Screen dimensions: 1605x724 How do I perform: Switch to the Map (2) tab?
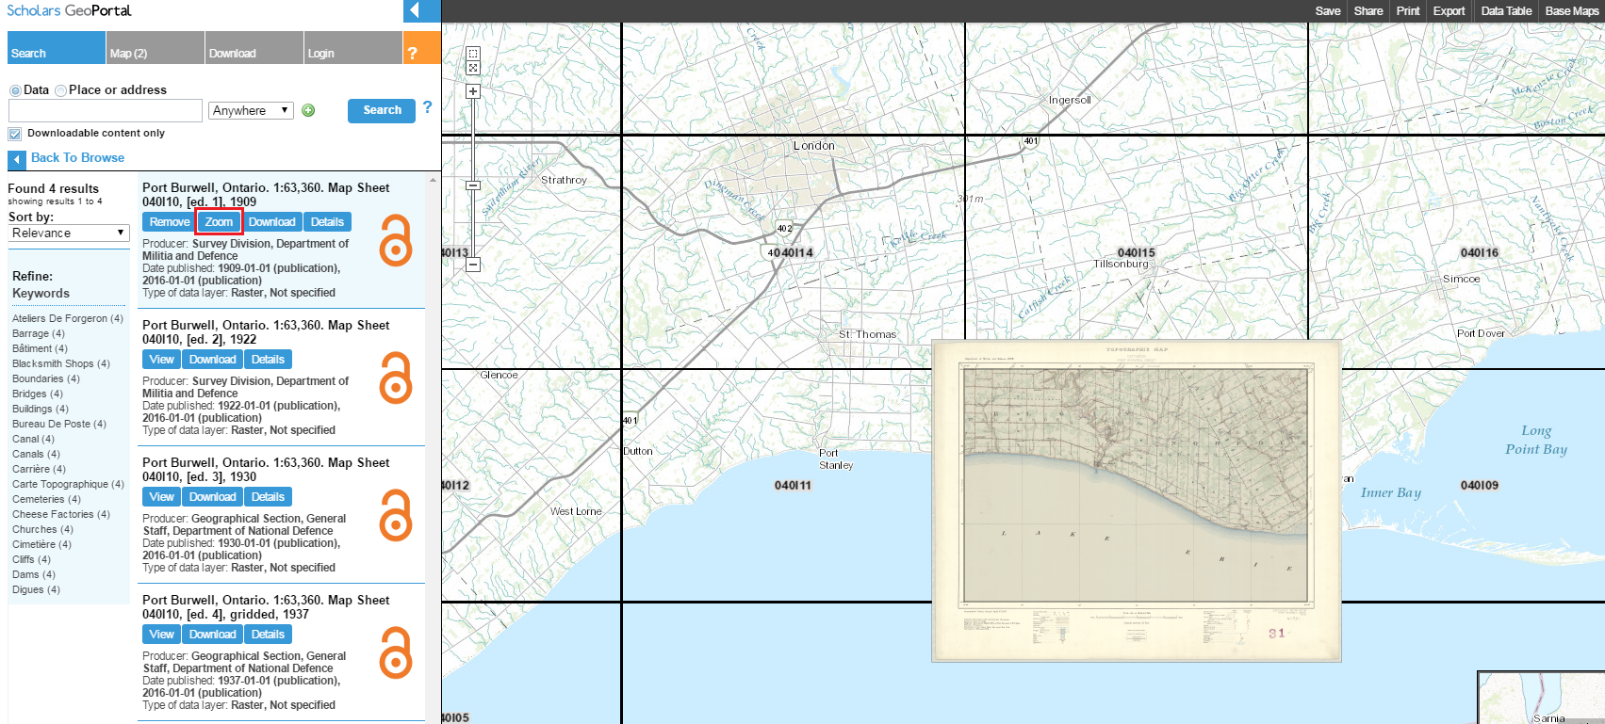pos(129,53)
